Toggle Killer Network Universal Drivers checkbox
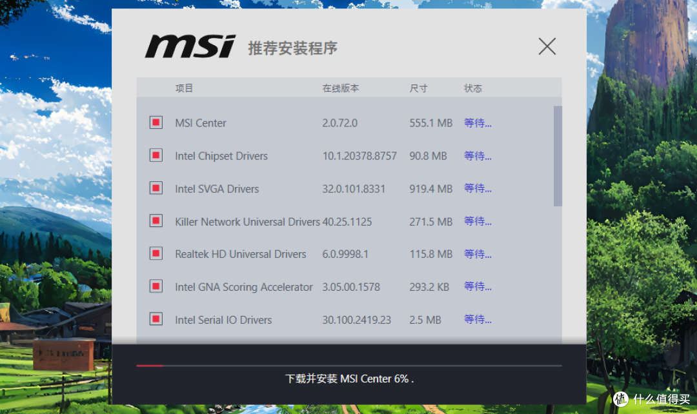Viewport: 697px width, 414px height. 156,221
